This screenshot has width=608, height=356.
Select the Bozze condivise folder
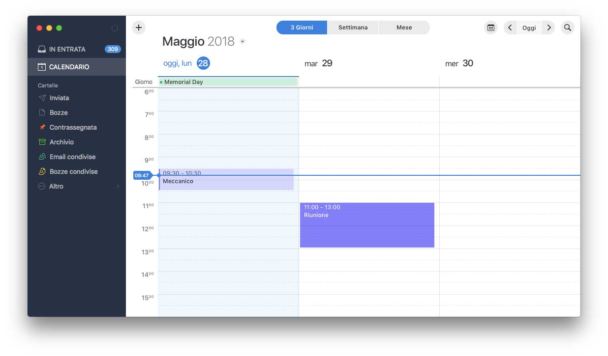(73, 171)
